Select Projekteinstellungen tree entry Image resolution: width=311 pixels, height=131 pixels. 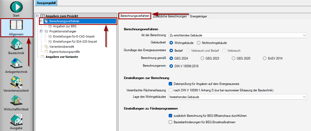tap(63, 31)
